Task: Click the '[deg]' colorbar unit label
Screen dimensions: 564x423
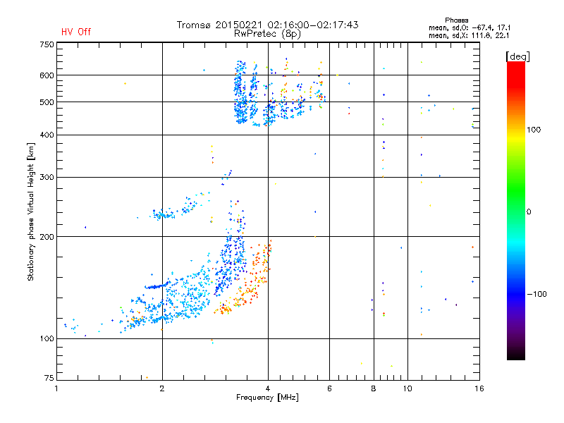Action: [517, 56]
